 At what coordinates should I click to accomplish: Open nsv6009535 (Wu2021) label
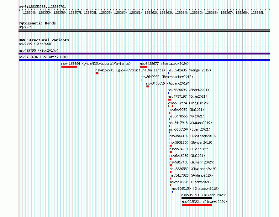[x=186, y=110]
